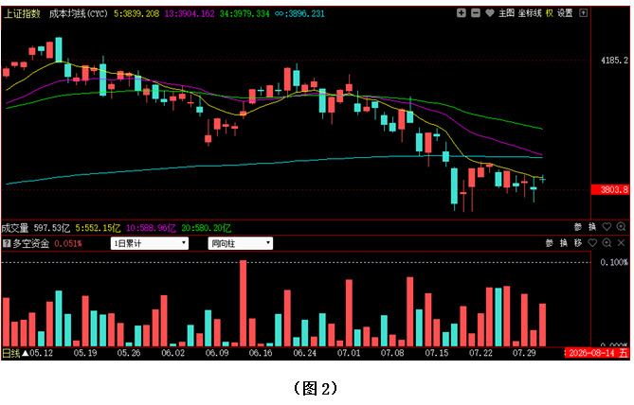Image resolution: width=634 pixels, height=405 pixels.
Task: Click the ∞:3896.231 cyan CYC value
Action: (299, 14)
